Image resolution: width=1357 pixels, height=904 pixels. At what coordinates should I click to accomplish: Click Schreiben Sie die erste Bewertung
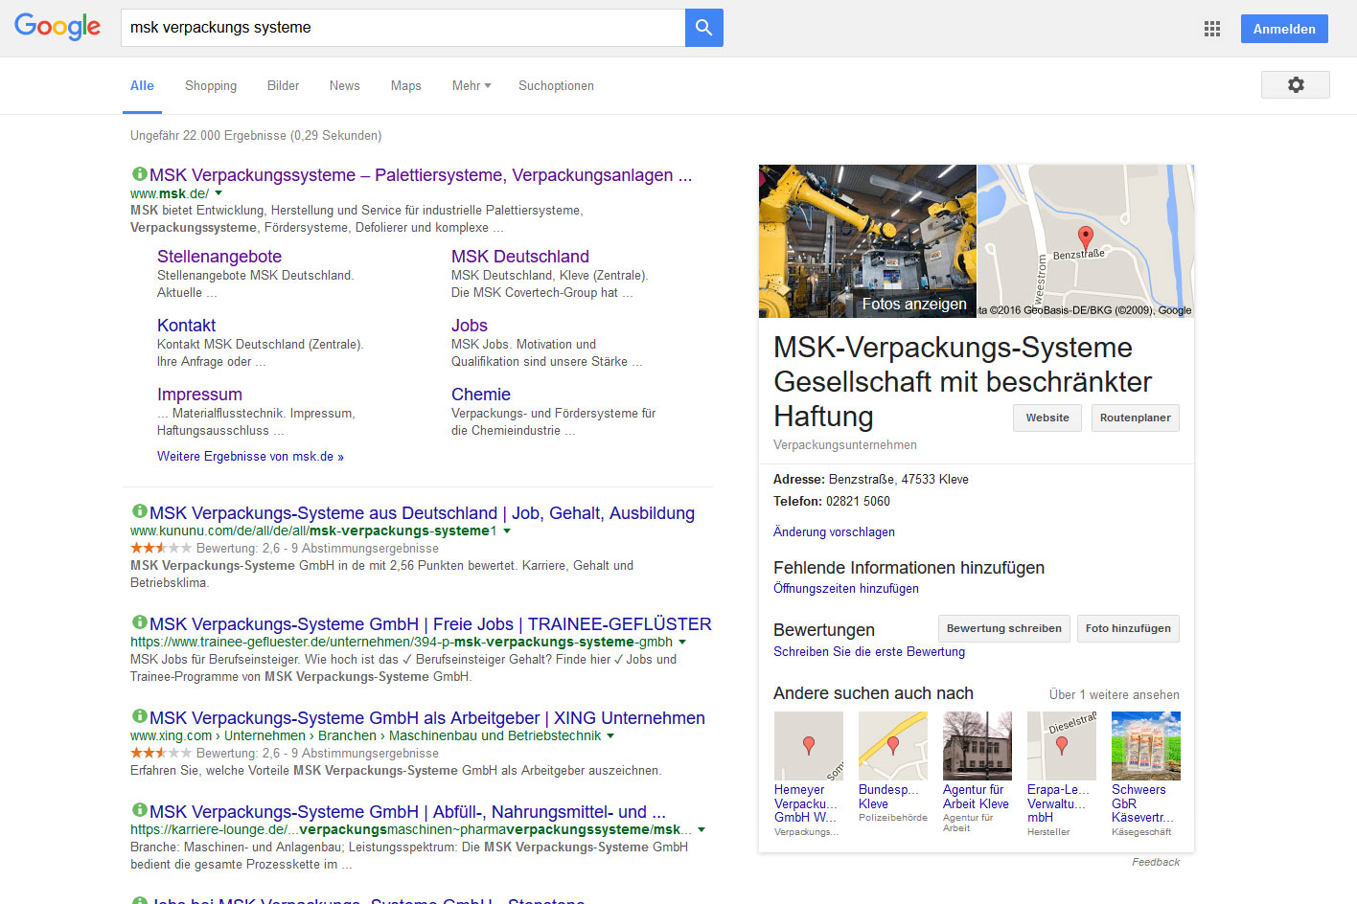(x=869, y=652)
